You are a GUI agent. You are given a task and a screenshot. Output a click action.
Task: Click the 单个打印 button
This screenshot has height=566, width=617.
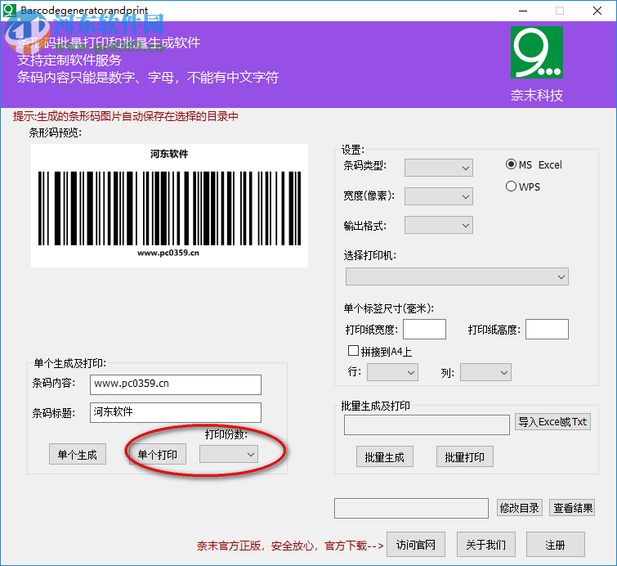[x=158, y=454]
